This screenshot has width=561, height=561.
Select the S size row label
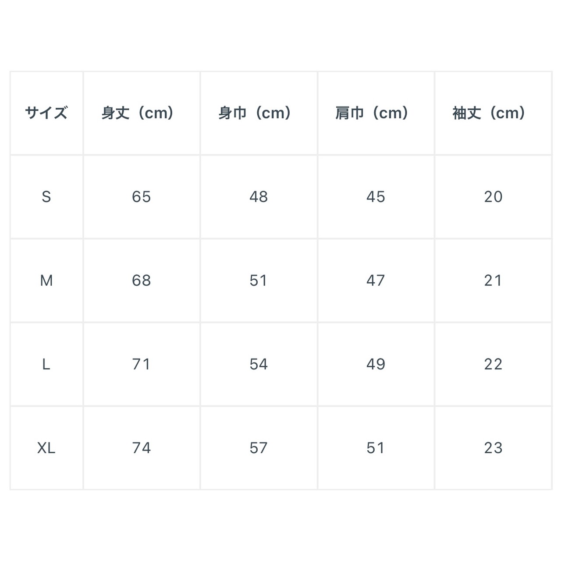tap(46, 197)
